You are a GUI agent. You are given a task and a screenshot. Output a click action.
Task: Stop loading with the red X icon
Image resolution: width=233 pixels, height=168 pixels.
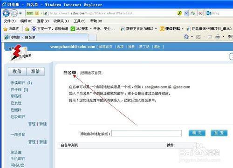tap(200, 13)
